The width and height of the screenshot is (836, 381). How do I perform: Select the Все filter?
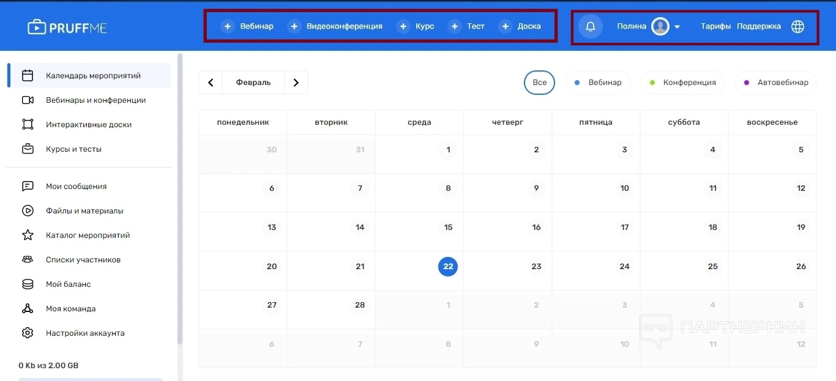539,83
